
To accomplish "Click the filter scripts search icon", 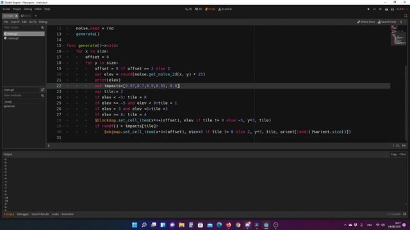I will 42,27.
